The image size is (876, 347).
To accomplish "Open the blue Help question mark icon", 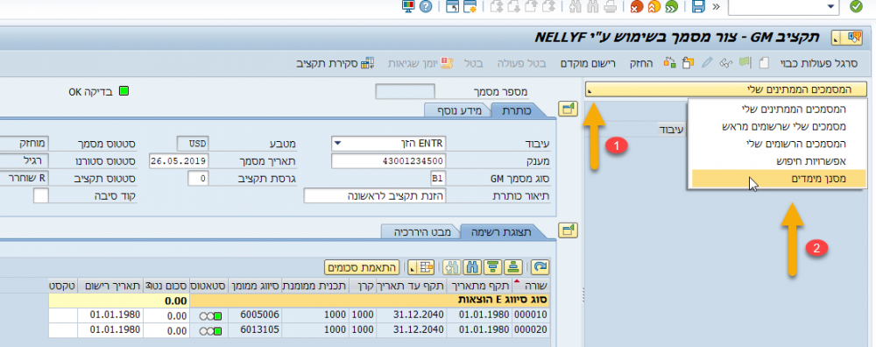I will (426, 7).
